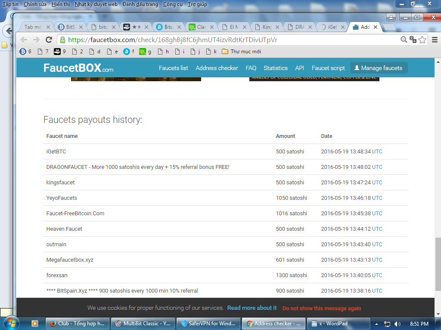Switch to the BitS tab
This screenshot has width=441, height=330.
click(x=70, y=27)
